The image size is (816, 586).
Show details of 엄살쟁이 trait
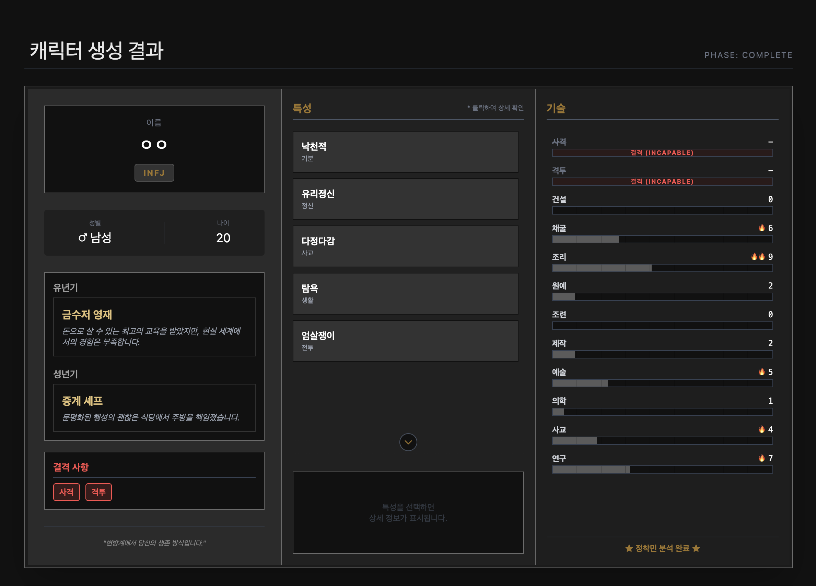pyautogui.click(x=405, y=341)
